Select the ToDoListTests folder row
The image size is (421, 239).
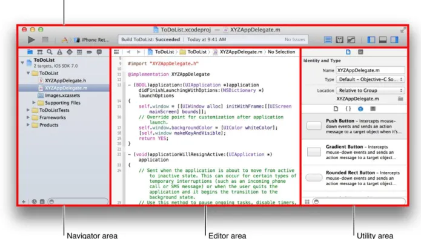click(x=64, y=110)
